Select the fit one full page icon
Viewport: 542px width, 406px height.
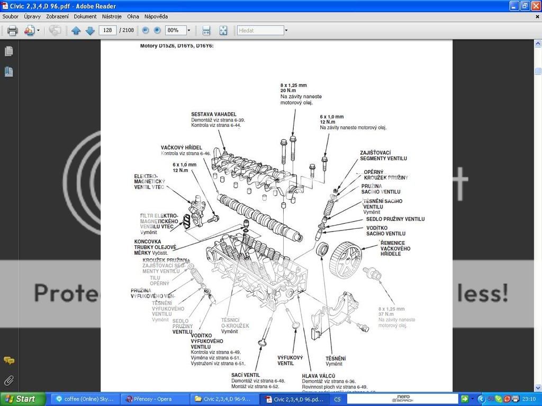click(223, 31)
